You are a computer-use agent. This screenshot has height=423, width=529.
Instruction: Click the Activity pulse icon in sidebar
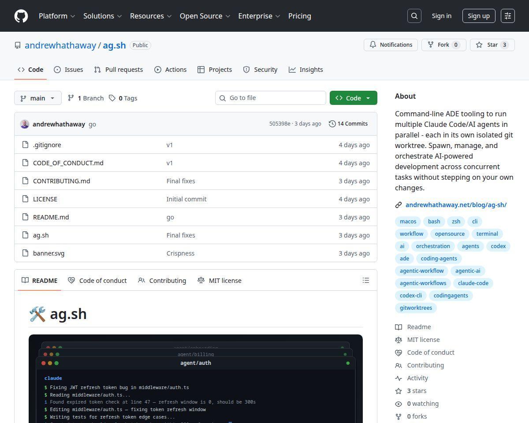(x=399, y=378)
